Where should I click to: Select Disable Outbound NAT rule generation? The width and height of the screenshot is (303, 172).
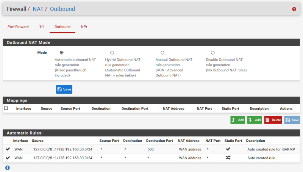(212, 53)
